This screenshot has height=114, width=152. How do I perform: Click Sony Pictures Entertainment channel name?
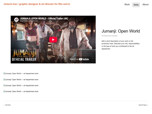point(29,21)
